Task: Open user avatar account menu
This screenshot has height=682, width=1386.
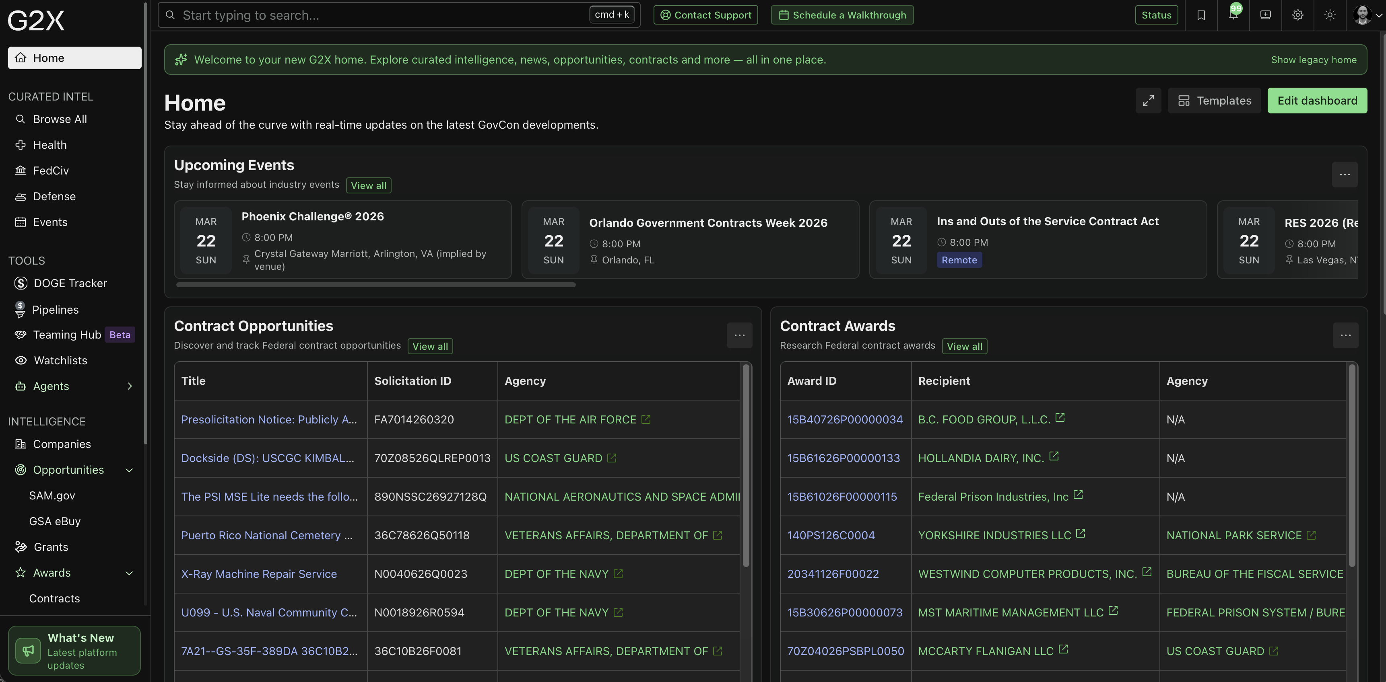Action: 1367,15
